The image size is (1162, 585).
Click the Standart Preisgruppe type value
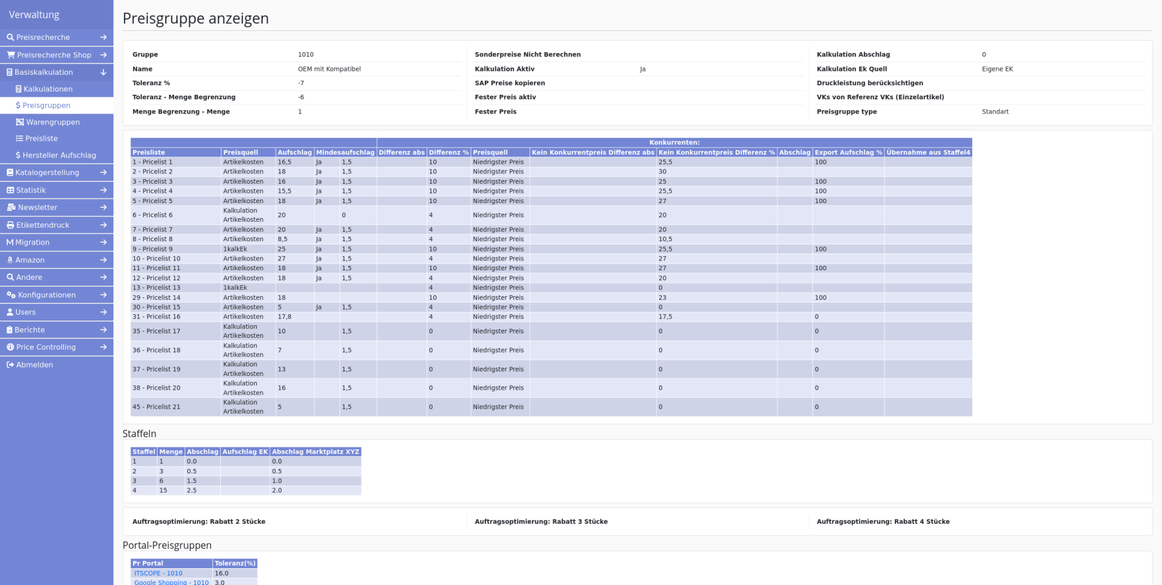point(995,112)
